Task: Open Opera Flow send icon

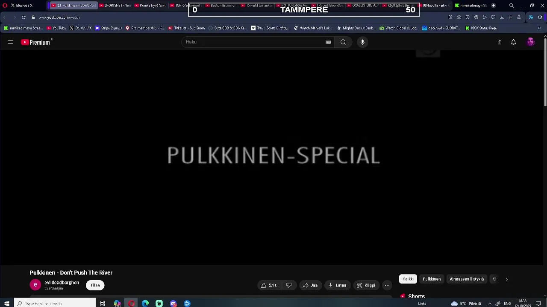Action: coord(485,17)
